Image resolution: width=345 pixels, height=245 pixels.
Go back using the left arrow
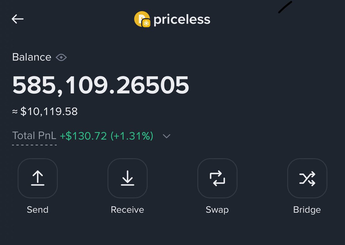18,19
